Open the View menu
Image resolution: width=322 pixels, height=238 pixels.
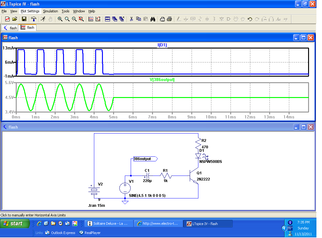tap(14, 11)
